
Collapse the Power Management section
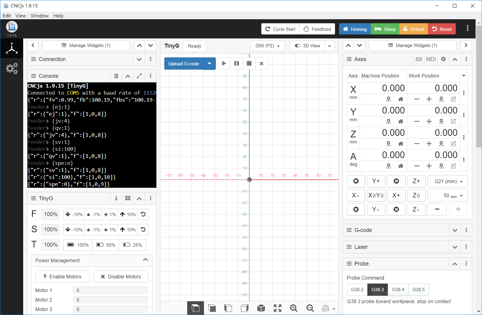coord(145,260)
